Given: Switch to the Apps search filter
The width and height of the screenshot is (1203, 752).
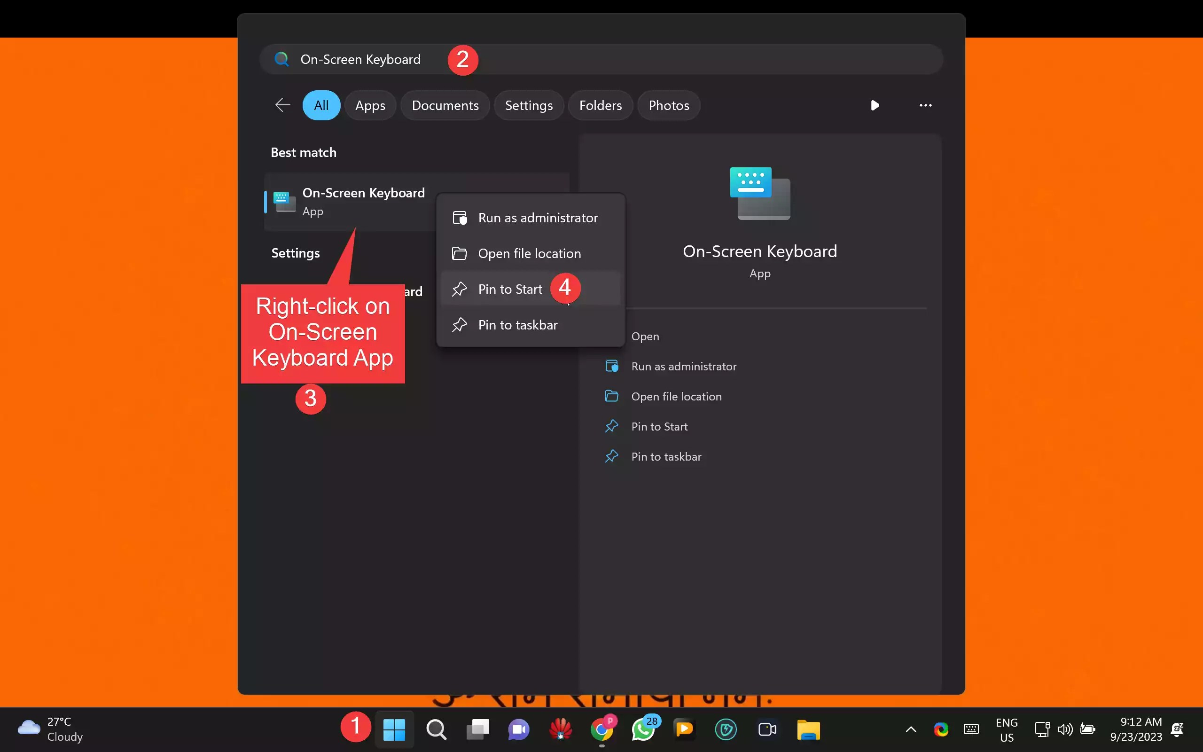Looking at the screenshot, I should point(370,105).
